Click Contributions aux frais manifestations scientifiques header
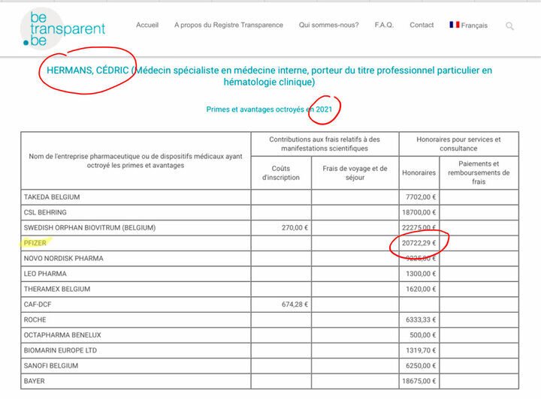Screen dimensions: 541x399 coord(325,144)
